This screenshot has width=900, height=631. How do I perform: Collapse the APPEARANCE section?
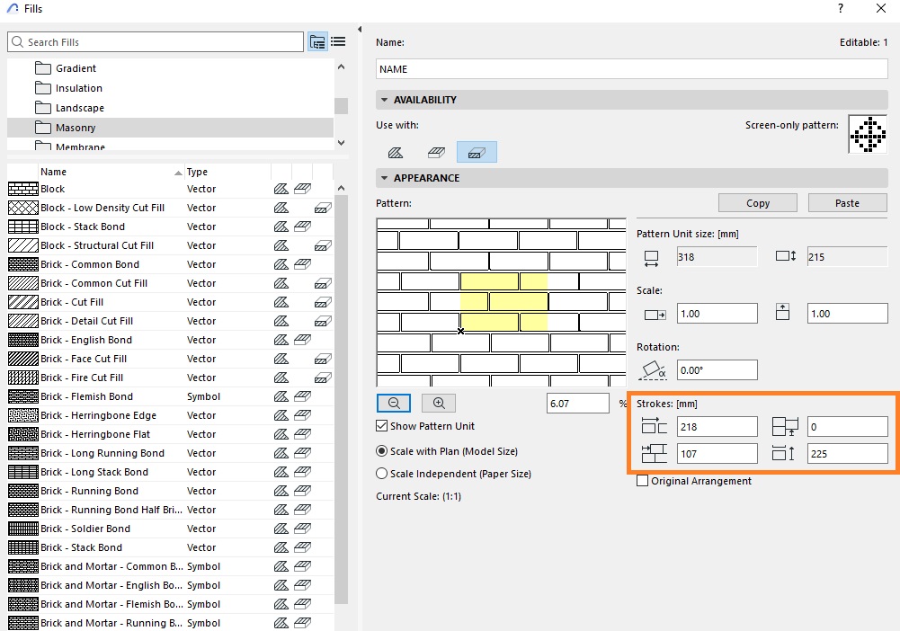coord(383,178)
